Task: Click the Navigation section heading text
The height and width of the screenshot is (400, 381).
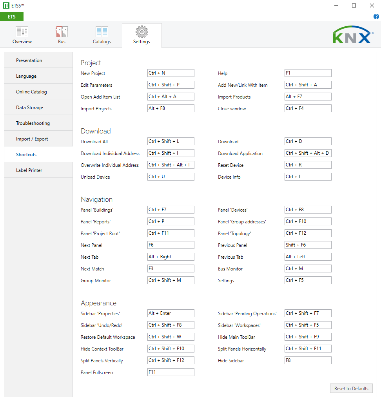Action: pyautogui.click(x=96, y=199)
